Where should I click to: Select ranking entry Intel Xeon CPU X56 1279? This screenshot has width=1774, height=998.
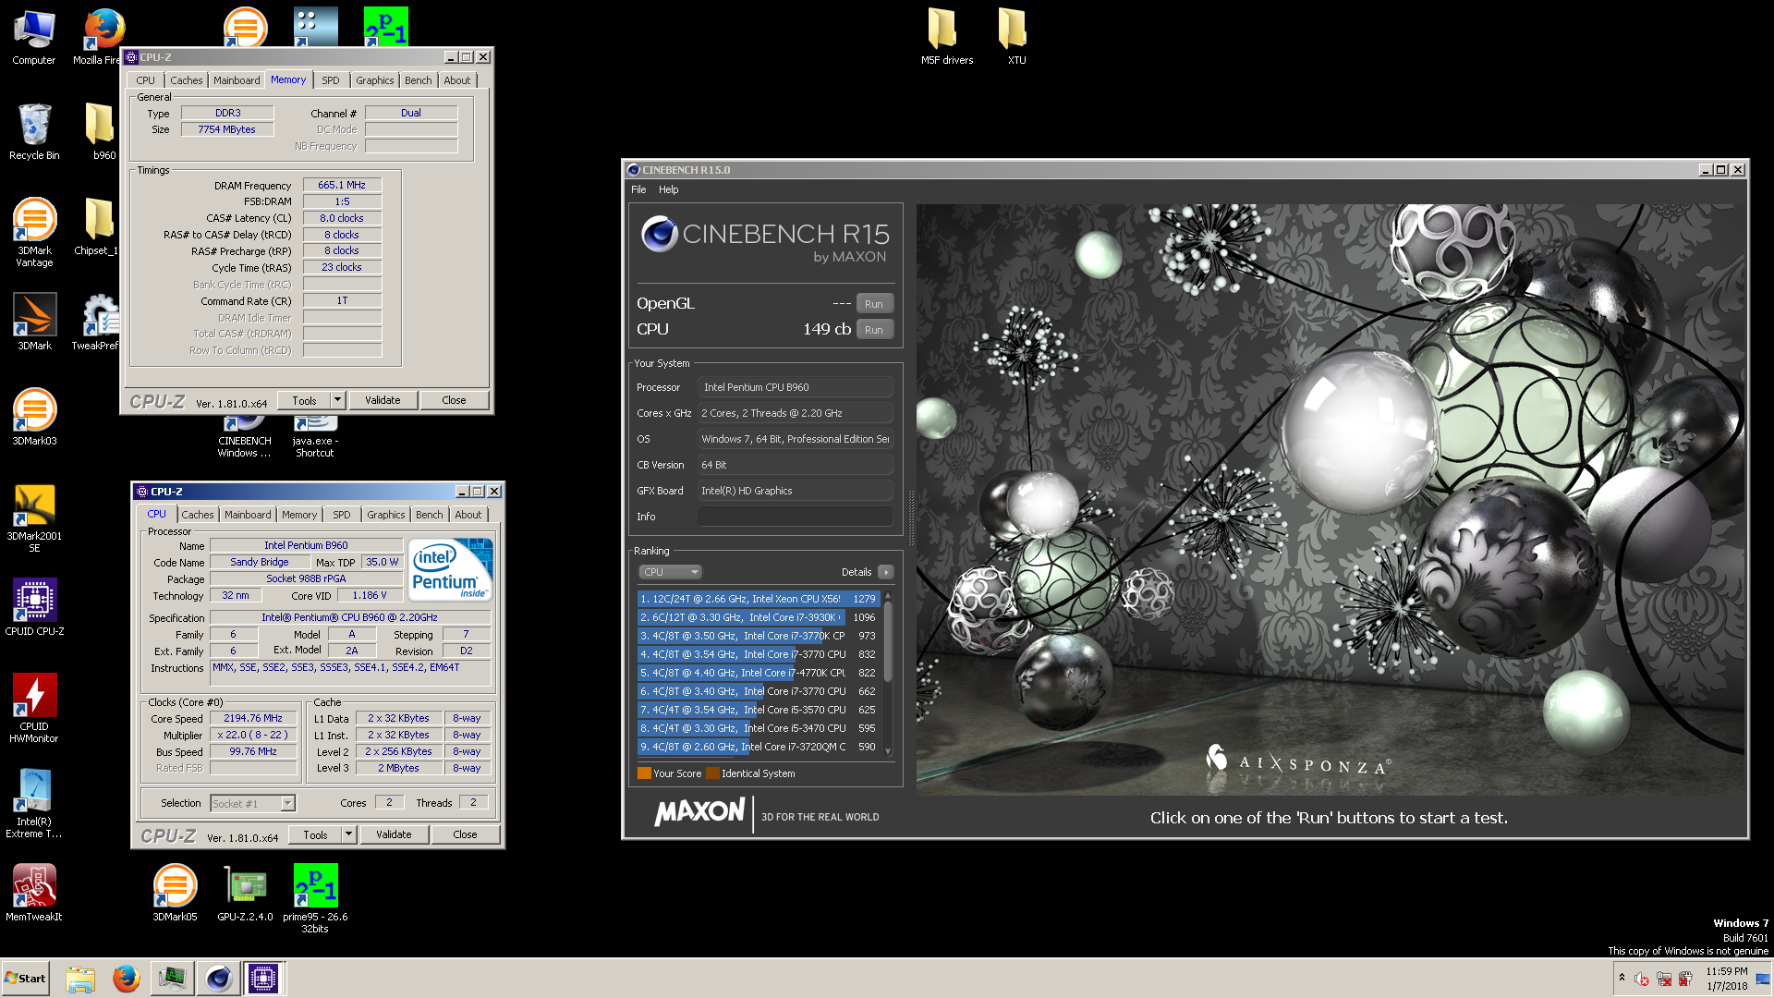pyautogui.click(x=758, y=599)
